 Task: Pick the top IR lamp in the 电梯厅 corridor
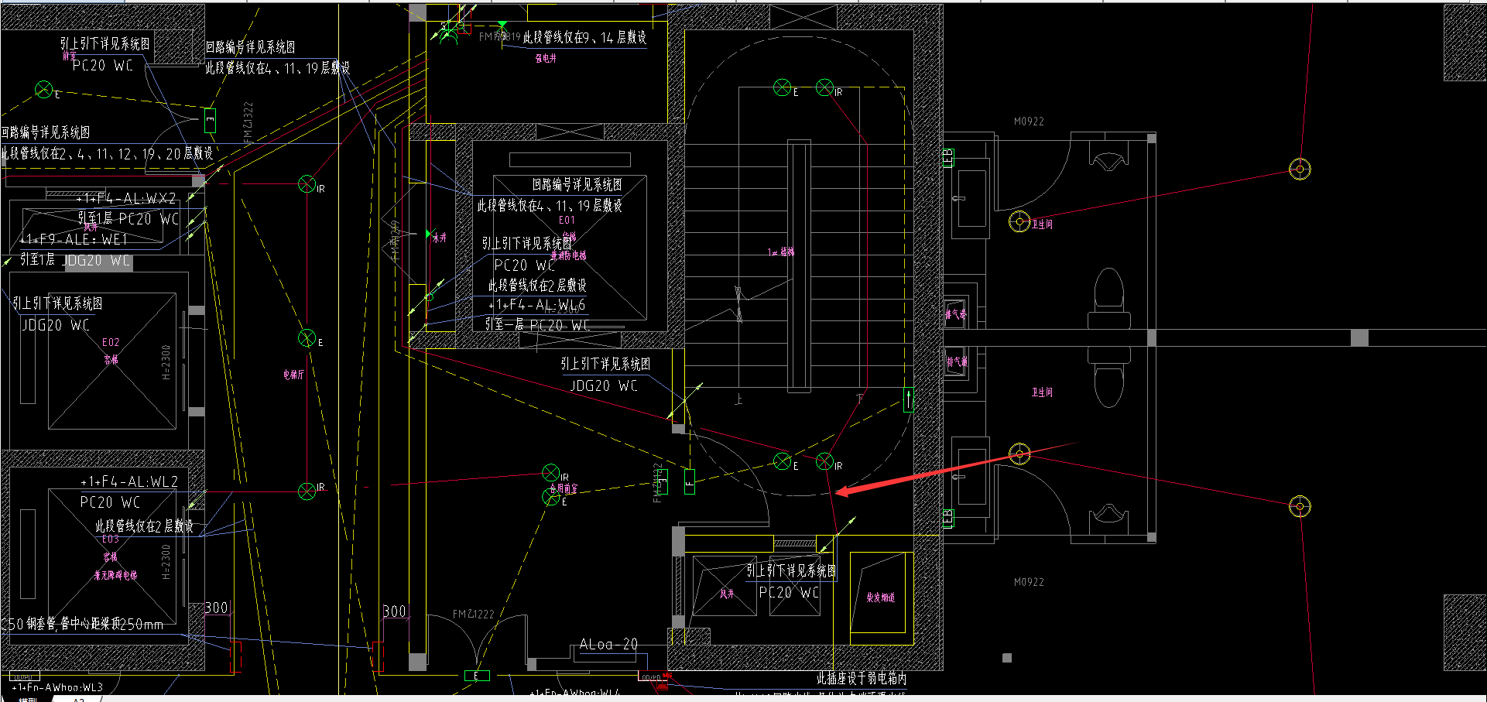pos(307,184)
